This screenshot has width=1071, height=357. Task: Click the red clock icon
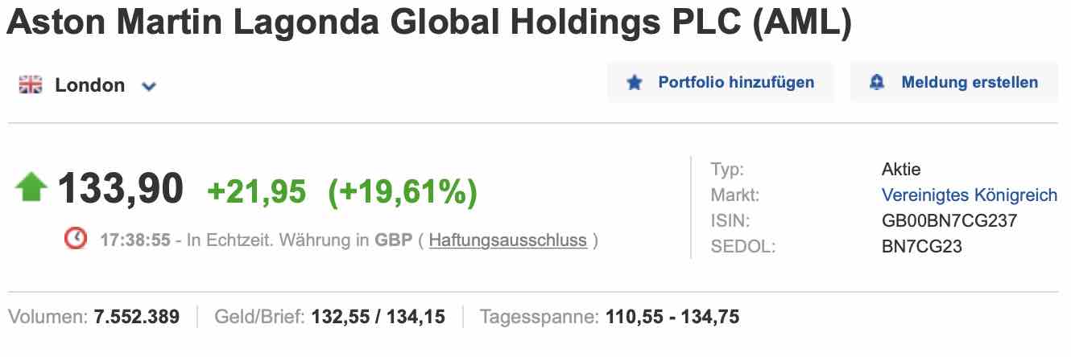[76, 239]
